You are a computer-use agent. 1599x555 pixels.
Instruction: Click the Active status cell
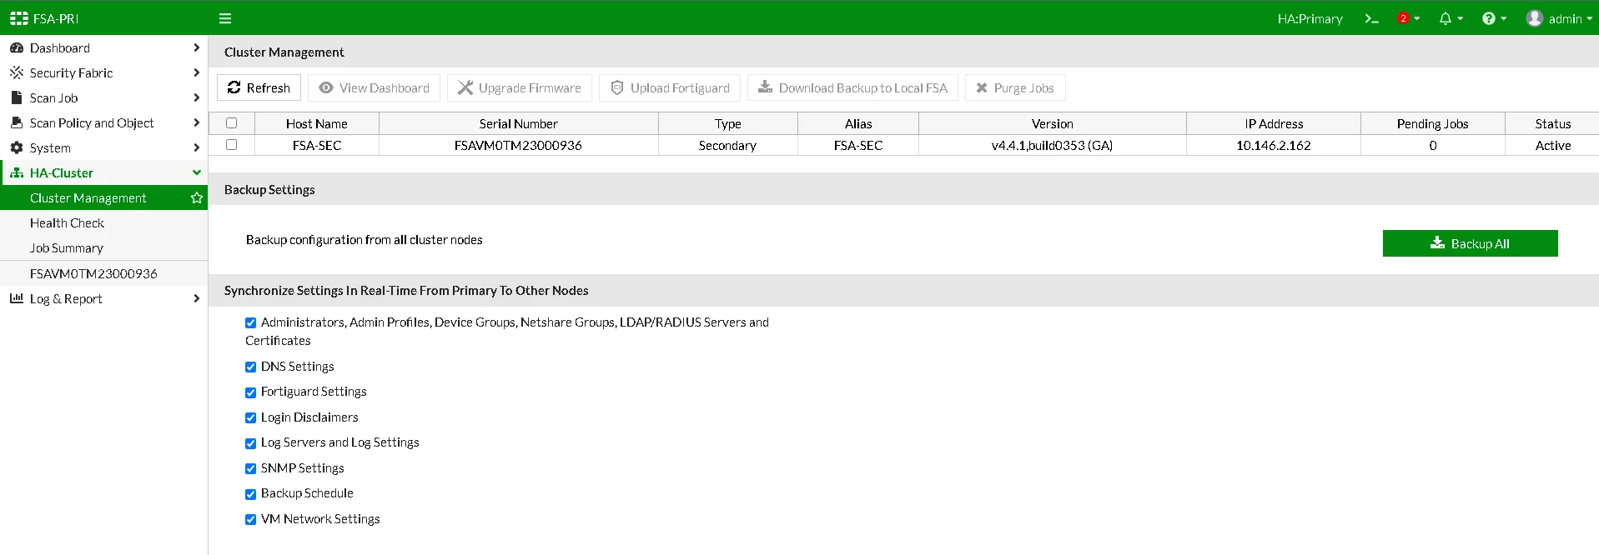coord(1553,145)
